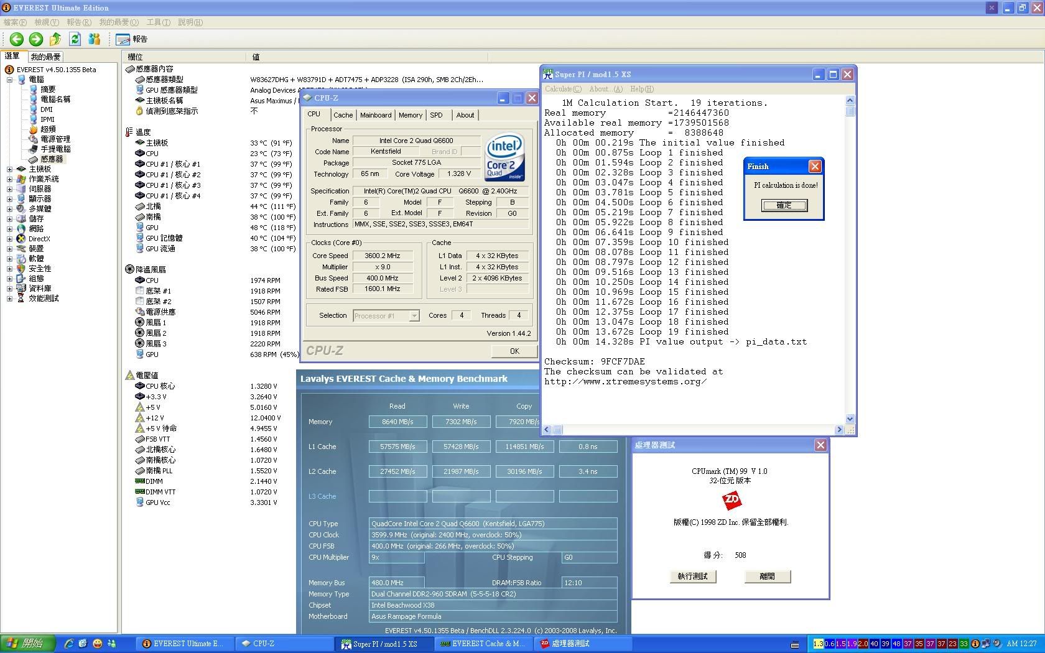
Task: Click Super PI title bar icon
Action: (548, 74)
